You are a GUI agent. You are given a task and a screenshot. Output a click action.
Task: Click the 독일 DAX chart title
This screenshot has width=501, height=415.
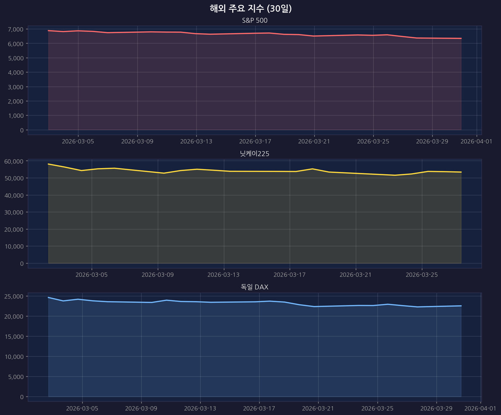pyautogui.click(x=255, y=287)
